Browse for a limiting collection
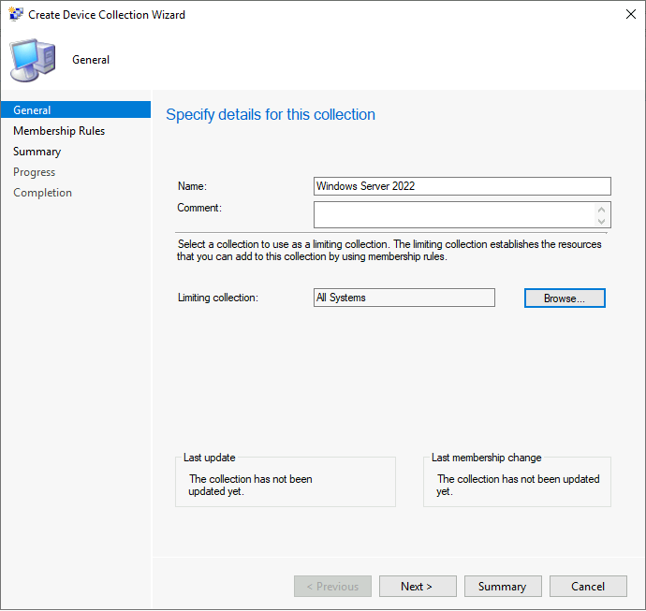The height and width of the screenshot is (611, 646). click(565, 298)
